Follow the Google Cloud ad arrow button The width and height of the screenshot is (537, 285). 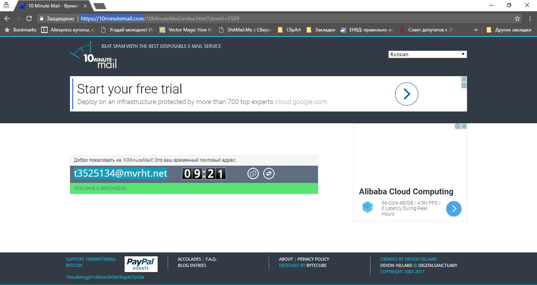point(406,94)
